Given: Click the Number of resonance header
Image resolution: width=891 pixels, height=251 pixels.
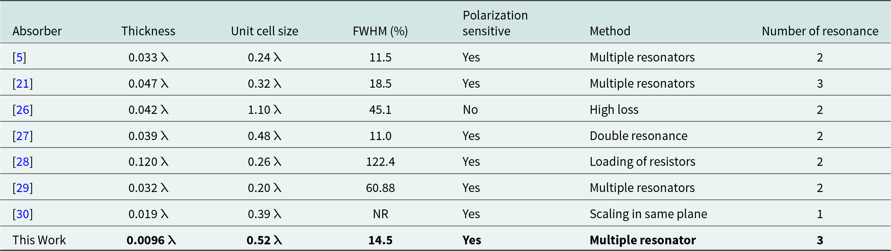Looking at the screenshot, I should 820,31.
